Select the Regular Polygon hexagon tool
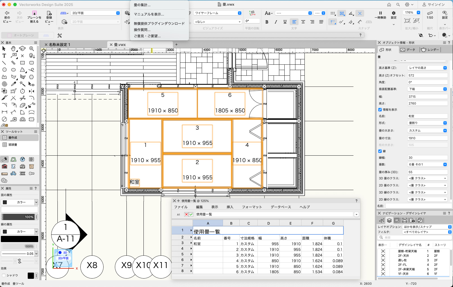The height and width of the screenshot is (287, 453). click(x=31, y=77)
